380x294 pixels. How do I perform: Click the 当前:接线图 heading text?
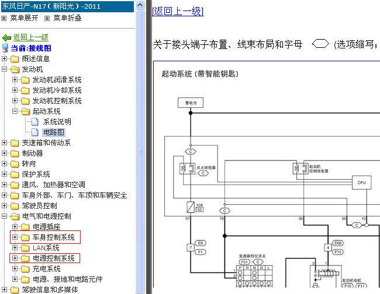click(31, 48)
